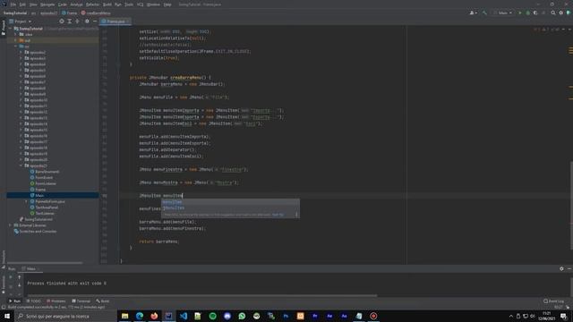Open the Problems tool window
This screenshot has width=573, height=322.
(x=56, y=301)
